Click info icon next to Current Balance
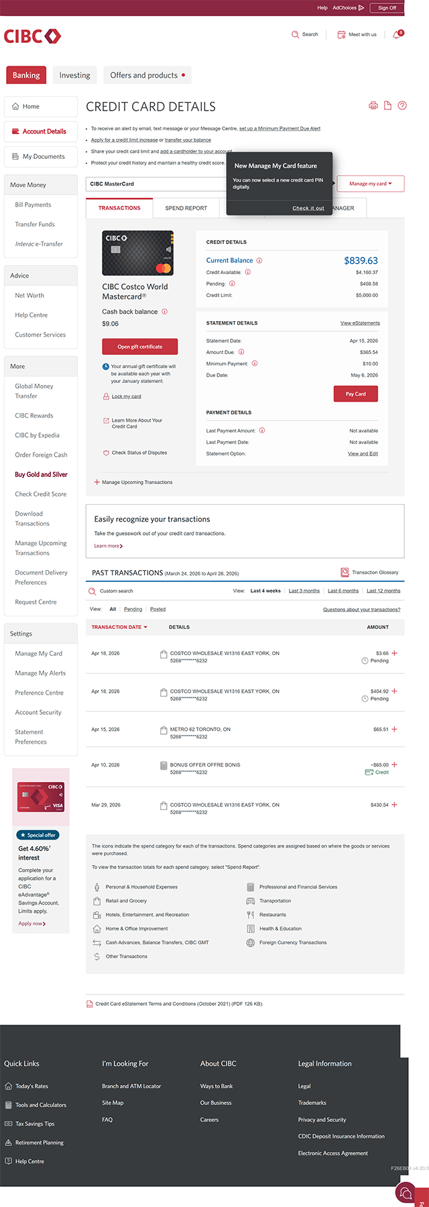Viewport: 429px width, 1207px height. click(259, 260)
